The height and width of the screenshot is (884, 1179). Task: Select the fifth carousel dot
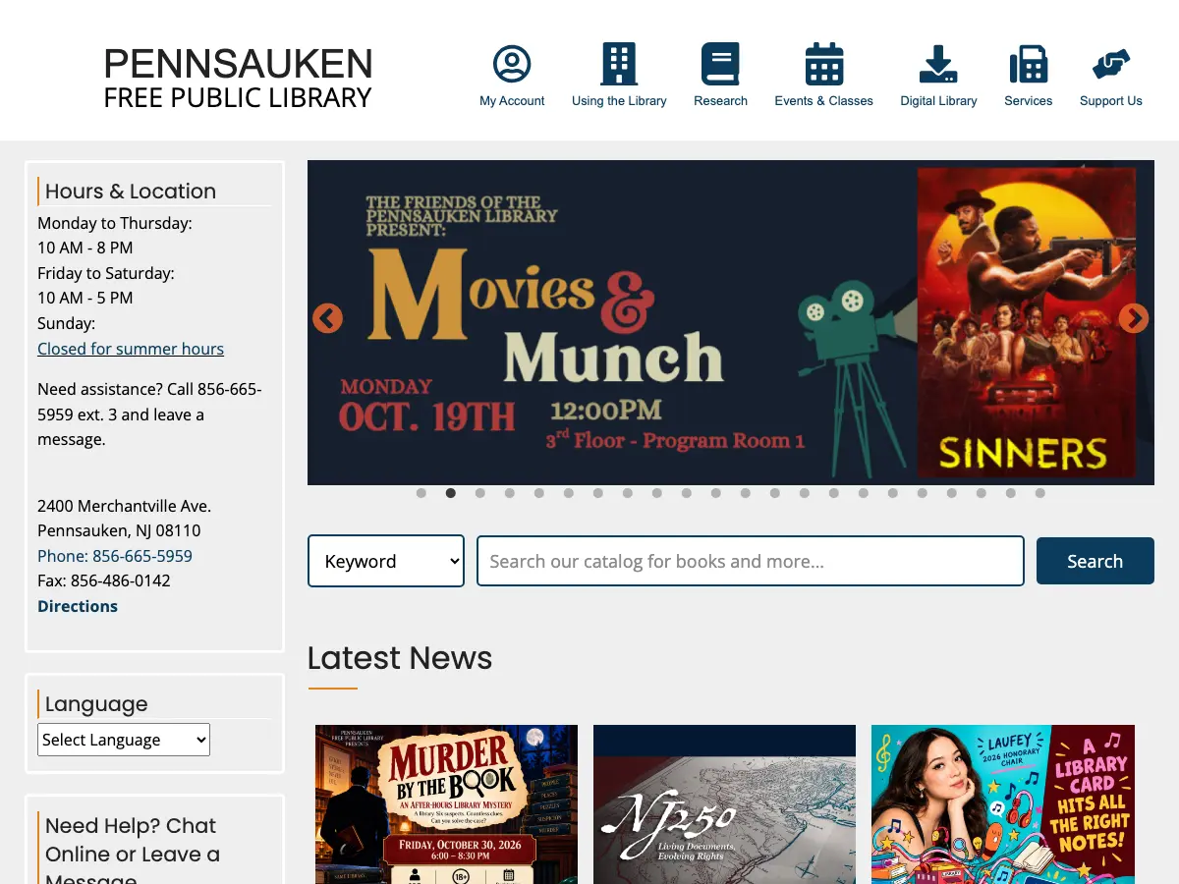point(539,493)
